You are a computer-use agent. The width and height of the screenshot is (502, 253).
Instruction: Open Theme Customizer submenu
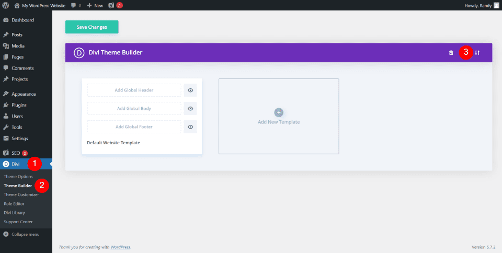click(x=21, y=194)
